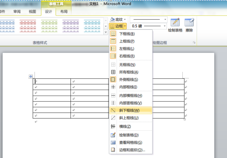Click the second column first row cell

[x=89, y=82]
